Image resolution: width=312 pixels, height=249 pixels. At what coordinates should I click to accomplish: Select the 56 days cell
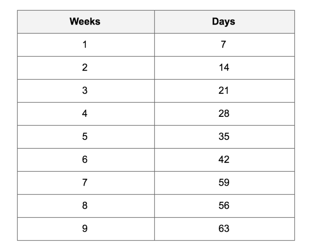224,206
